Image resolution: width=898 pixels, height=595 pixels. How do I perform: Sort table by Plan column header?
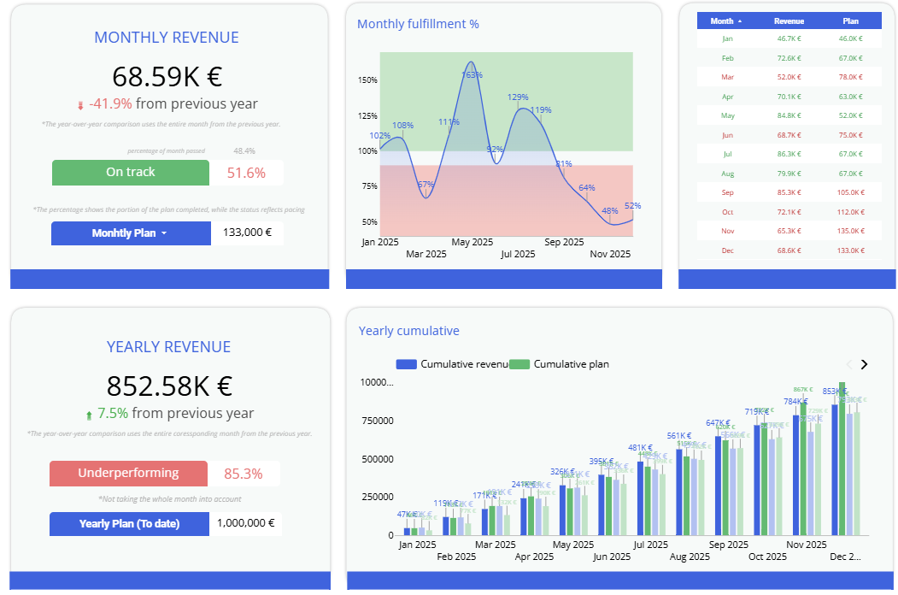point(850,21)
